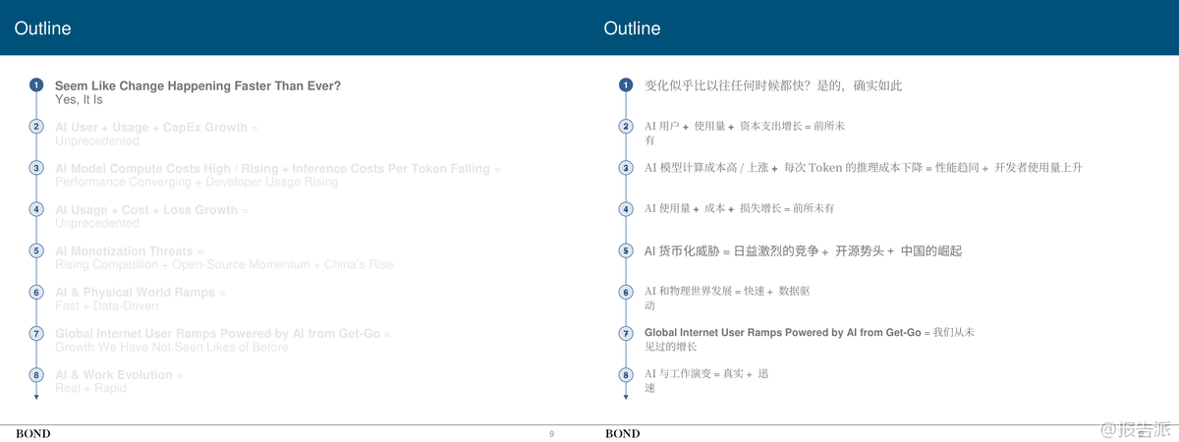Viewport: 1179px width, 442px height.
Task: Click the "AI 与工作演变 = 真实" outline item
Action: [705, 374]
